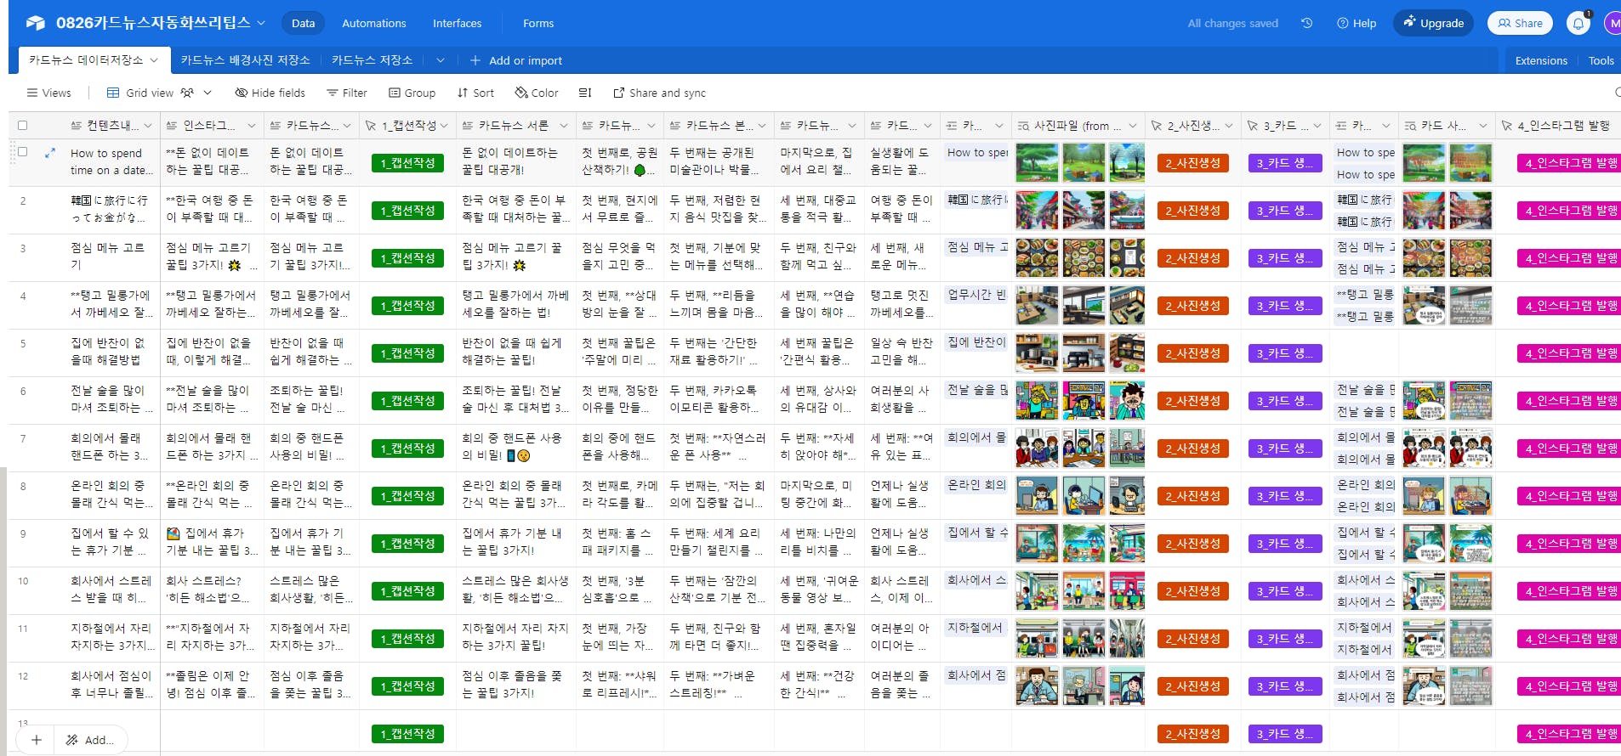This screenshot has height=756, width=1621.
Task: Open the Color options
Action: (x=537, y=93)
